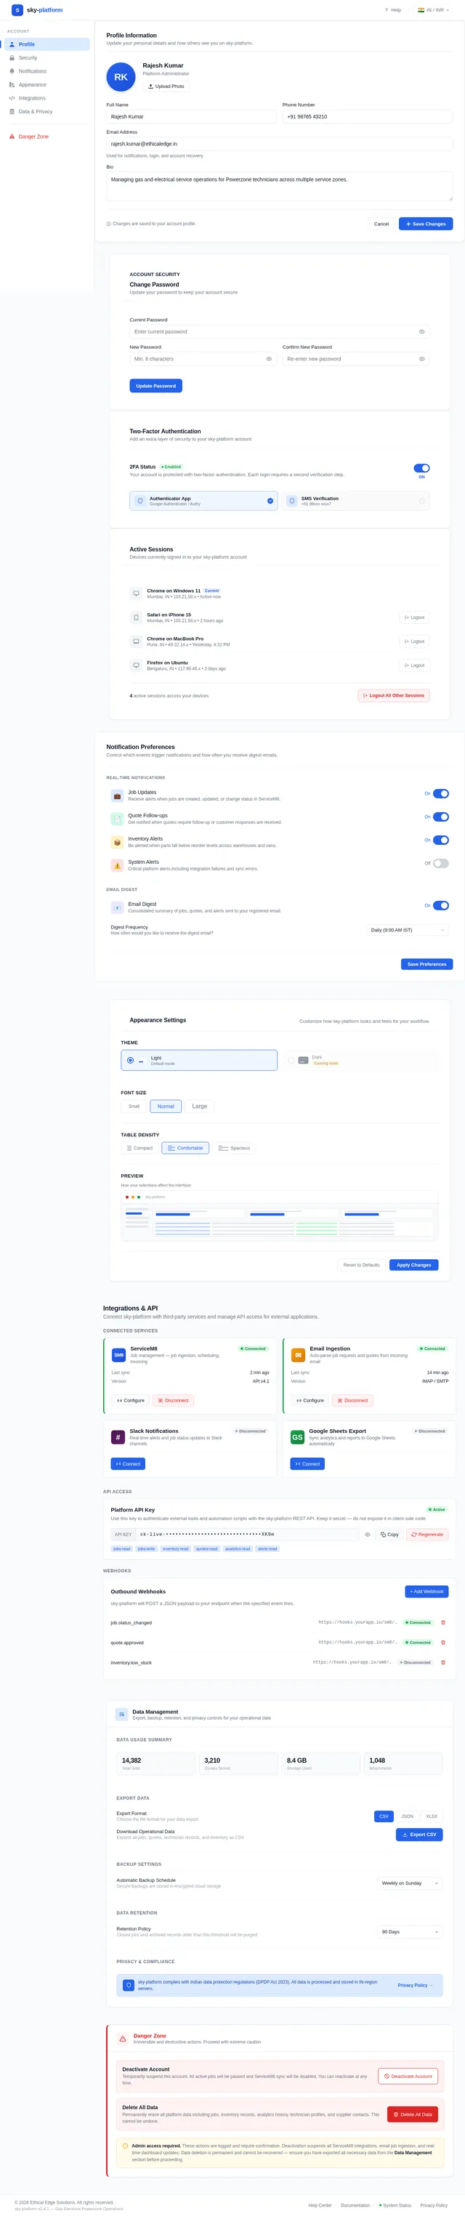Delete the job.status_changed webhook via trash icon
Screen dimensions: 465x2216
(442, 1622)
